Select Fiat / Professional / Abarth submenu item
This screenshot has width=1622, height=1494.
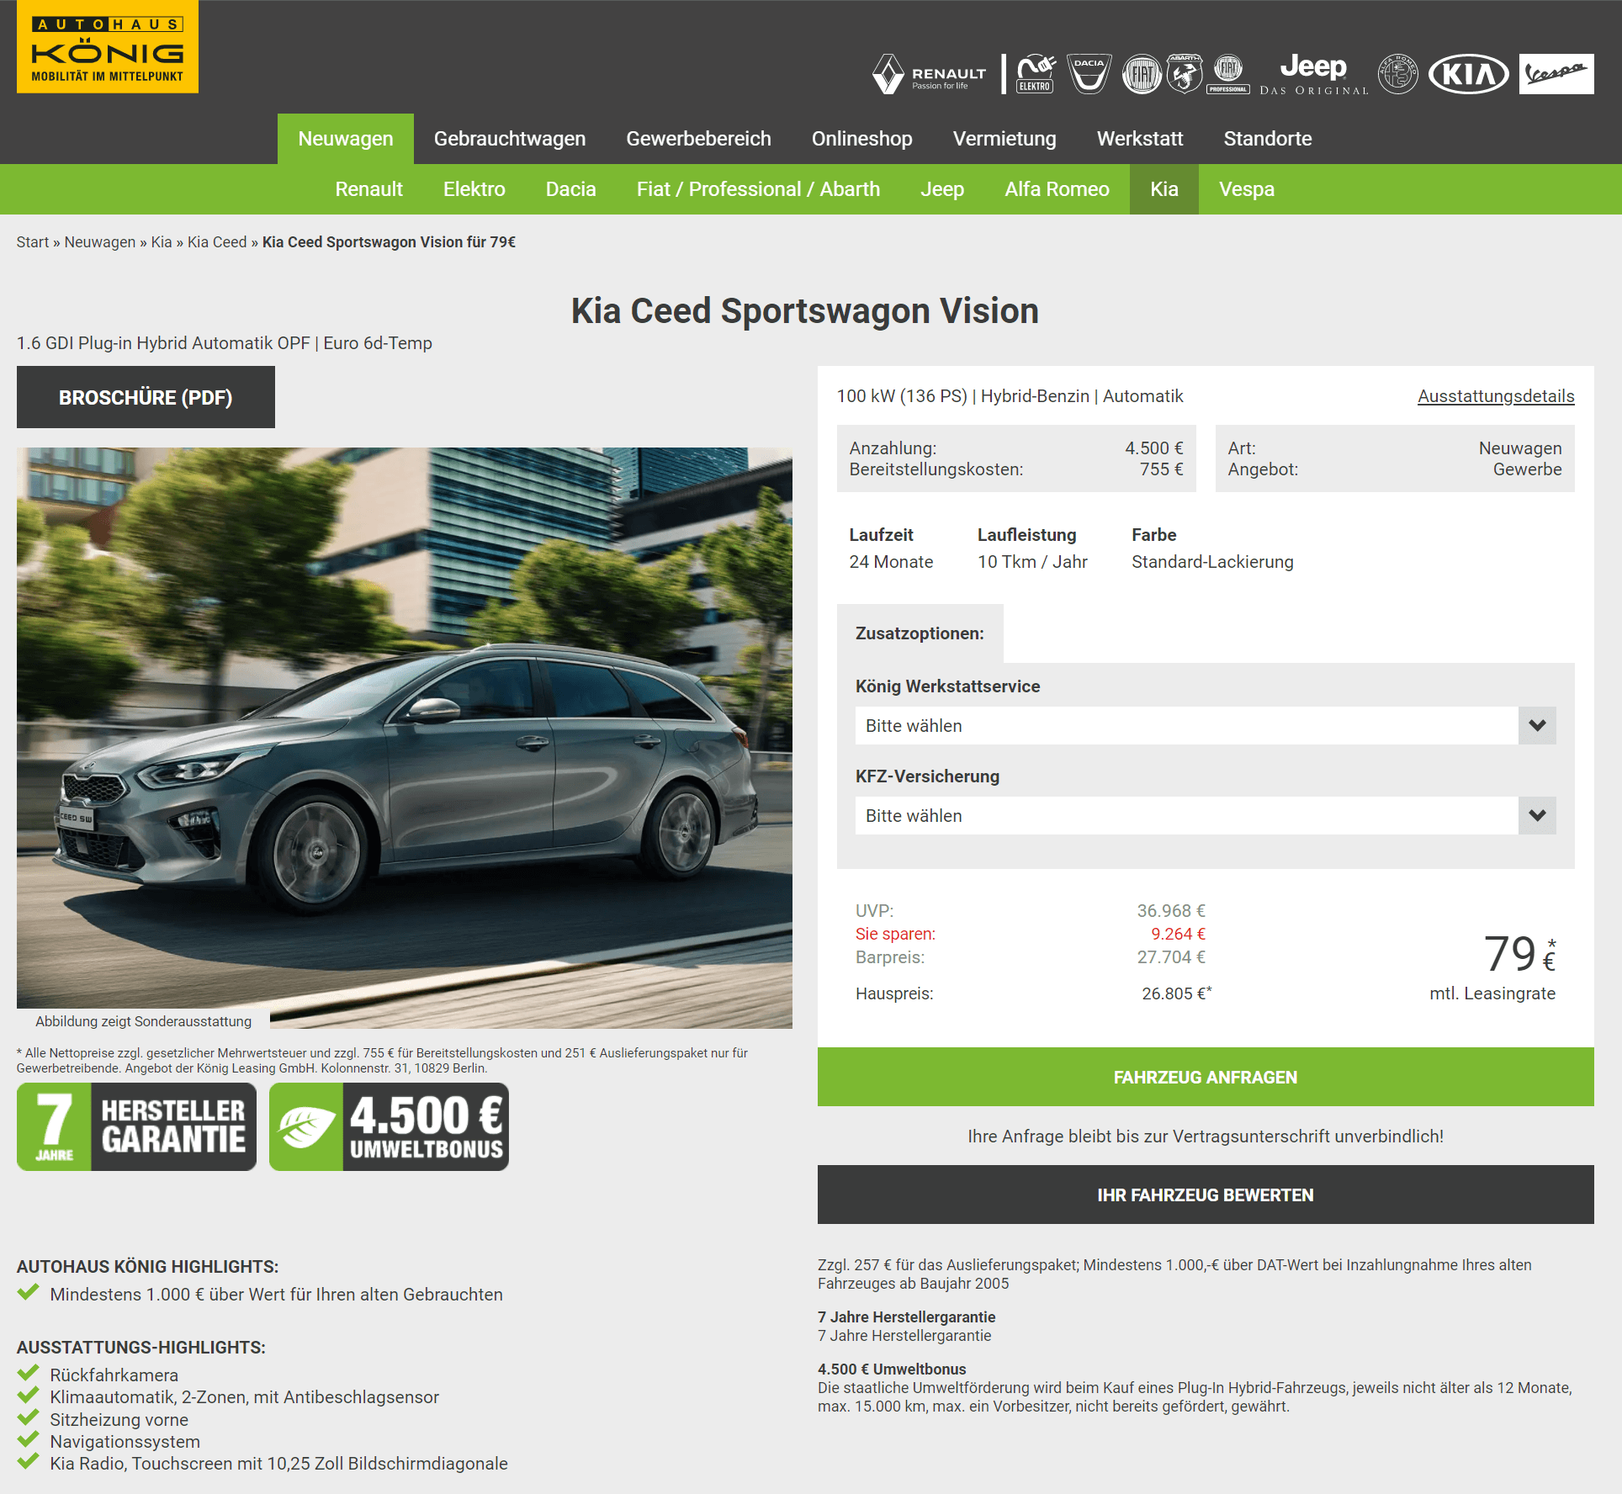tap(758, 189)
